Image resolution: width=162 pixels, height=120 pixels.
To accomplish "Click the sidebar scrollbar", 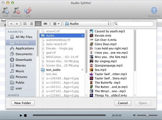I will click(x=38, y=43).
